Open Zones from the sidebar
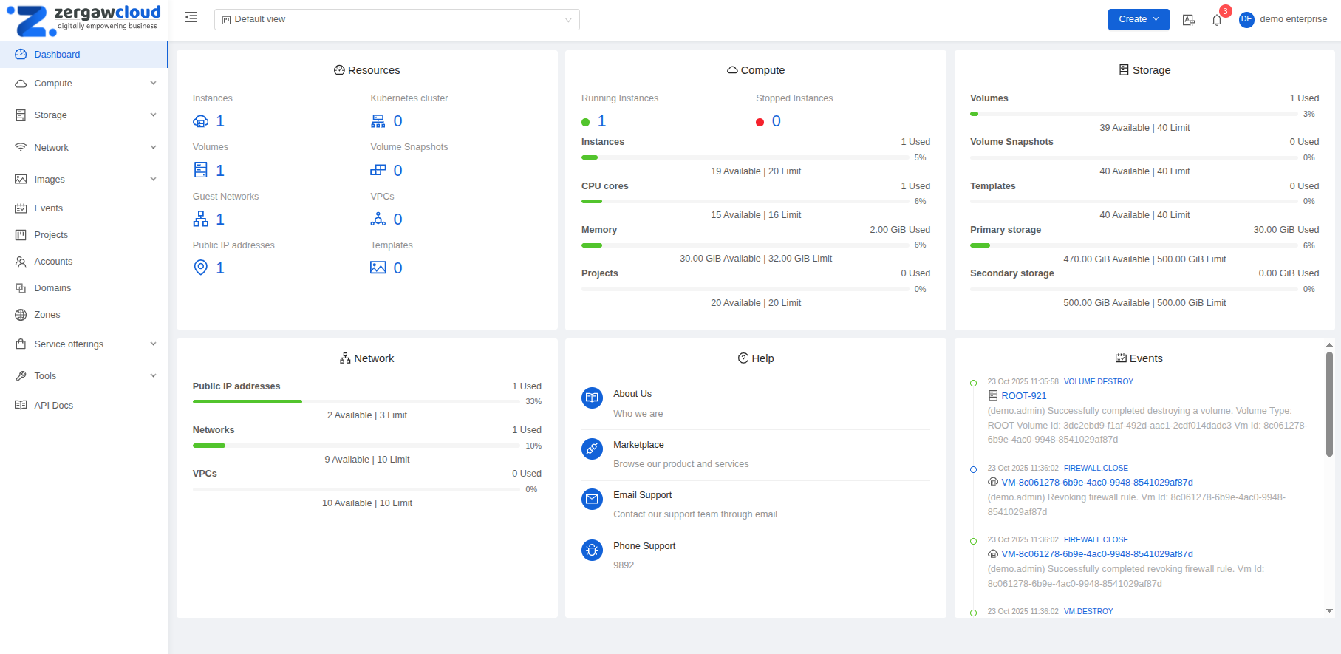The image size is (1341, 654). point(84,315)
